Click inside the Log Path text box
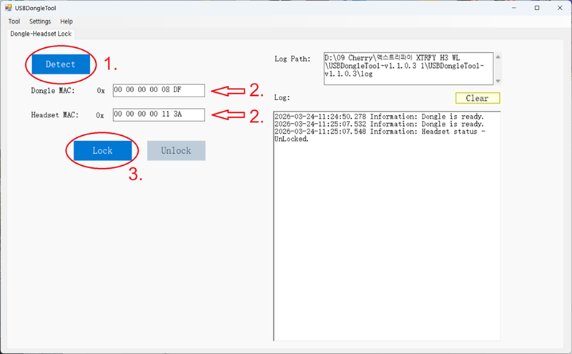 point(408,69)
